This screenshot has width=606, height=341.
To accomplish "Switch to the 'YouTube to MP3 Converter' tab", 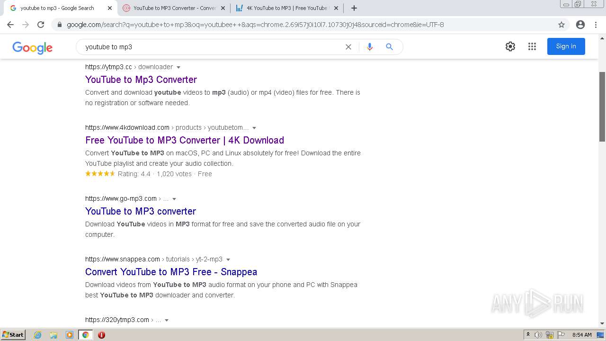I will [174, 8].
